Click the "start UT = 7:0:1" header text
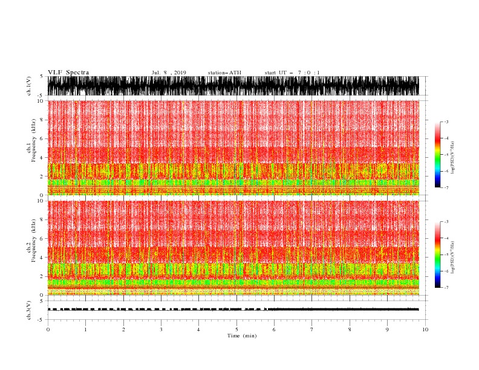 292,73
